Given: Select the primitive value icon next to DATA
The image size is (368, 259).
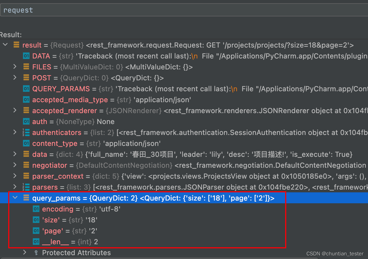Looking at the screenshot, I should point(26,56).
